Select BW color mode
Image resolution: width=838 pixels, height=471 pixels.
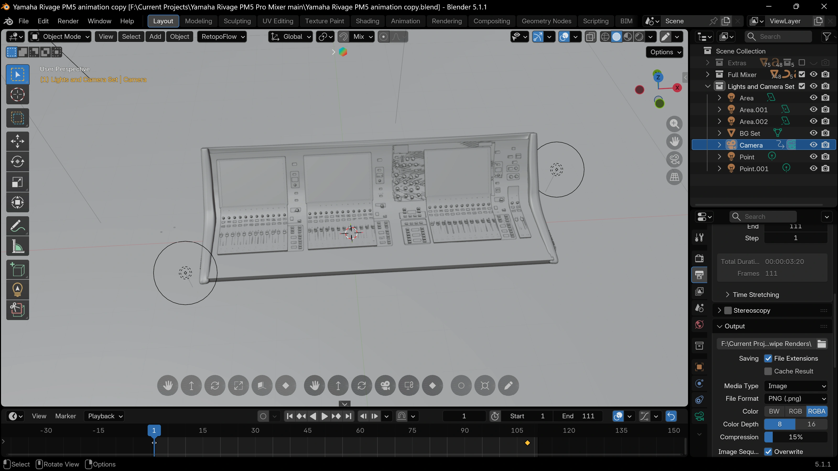[x=774, y=412]
